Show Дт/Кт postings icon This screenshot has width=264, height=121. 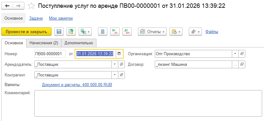click(127, 31)
